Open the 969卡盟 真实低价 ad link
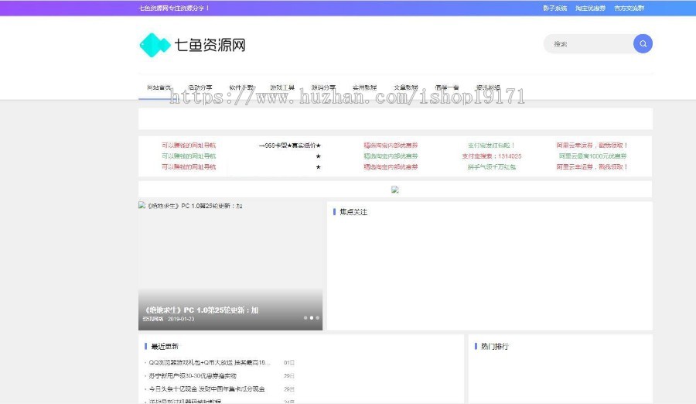This screenshot has height=404, width=696. coord(290,146)
